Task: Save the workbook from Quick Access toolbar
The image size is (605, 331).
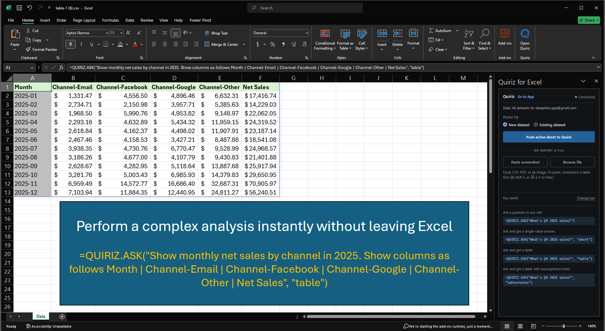Action: tap(19, 8)
